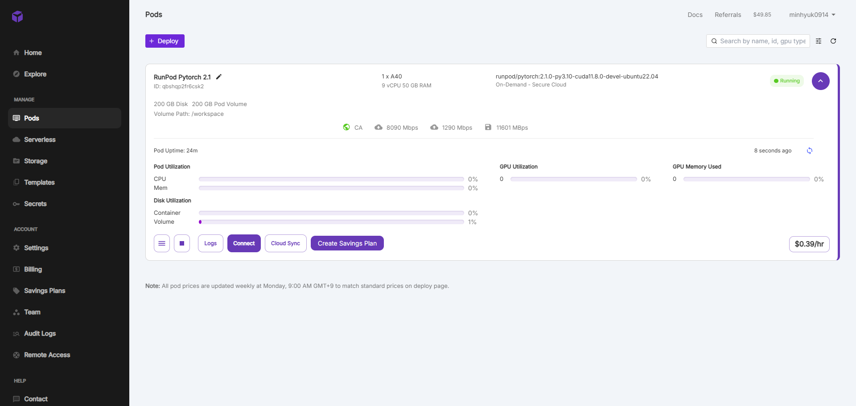856x406 pixels.
Task: Click the Settings gear icon
Action: pos(16,248)
